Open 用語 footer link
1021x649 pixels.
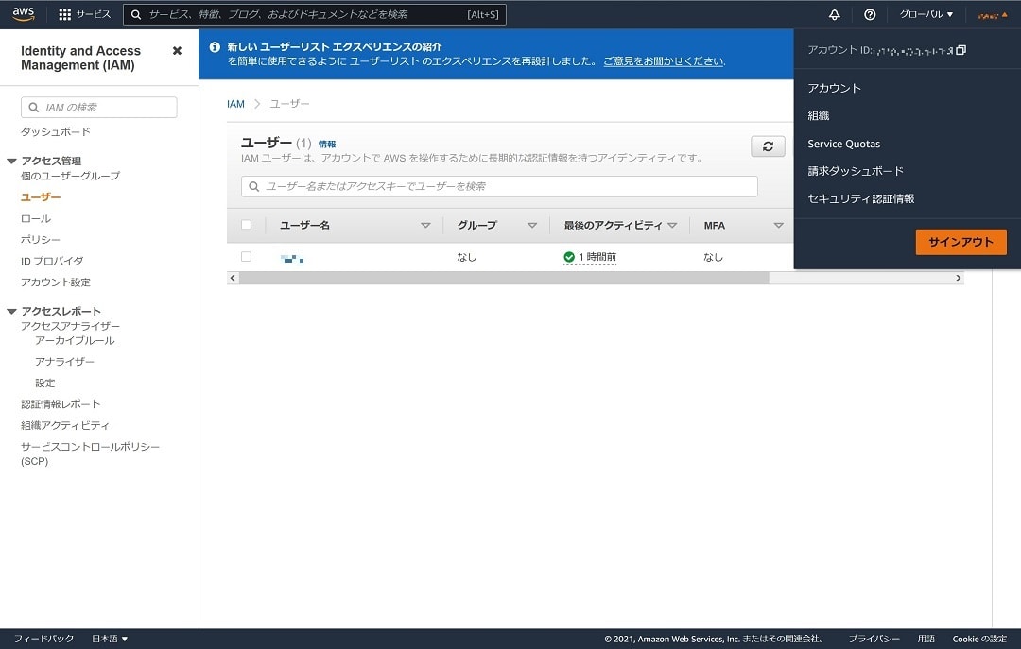coord(926,639)
